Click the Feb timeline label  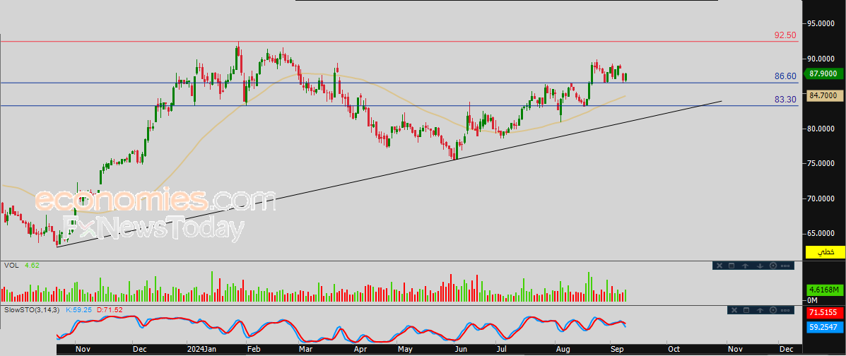(x=252, y=350)
